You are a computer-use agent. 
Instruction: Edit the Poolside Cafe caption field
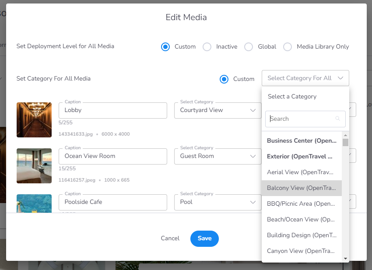[113, 202]
